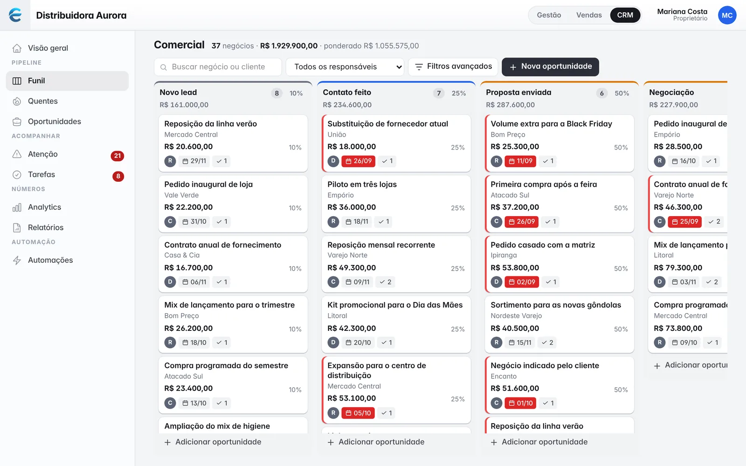The image size is (746, 466).
Task: Click tasks chip showing 2 on Nordeste Varejo card
Action: pos(547,343)
